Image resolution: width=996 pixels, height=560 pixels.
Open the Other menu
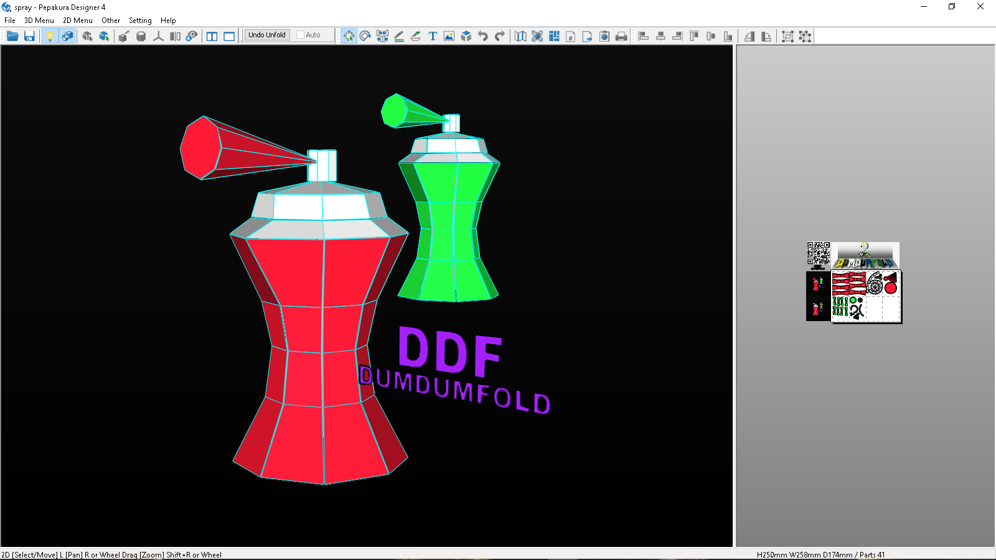click(111, 20)
